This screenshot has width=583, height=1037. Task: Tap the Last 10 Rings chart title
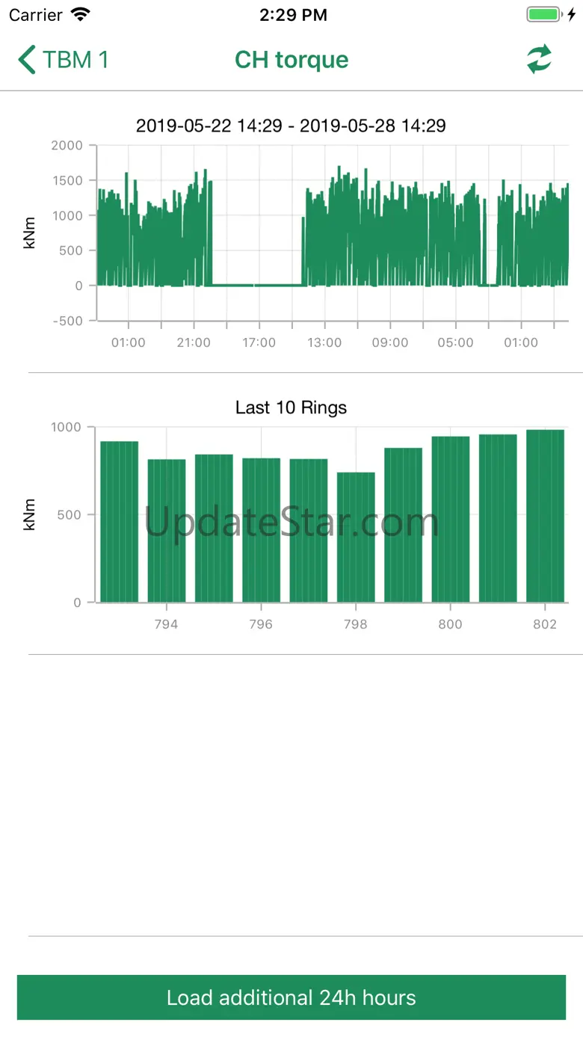[x=291, y=407]
